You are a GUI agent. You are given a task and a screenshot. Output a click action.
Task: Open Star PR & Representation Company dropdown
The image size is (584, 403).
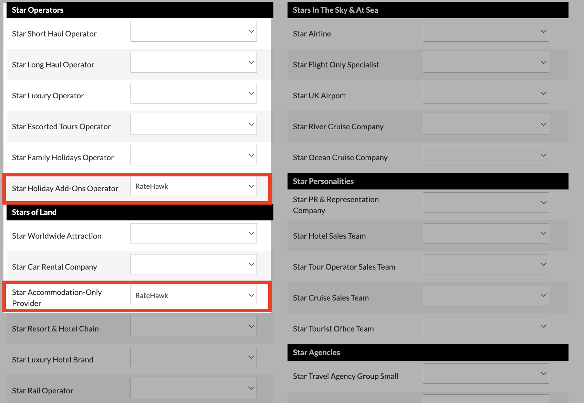coord(486,203)
